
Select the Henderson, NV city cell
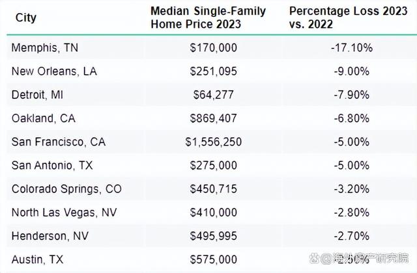(50, 236)
